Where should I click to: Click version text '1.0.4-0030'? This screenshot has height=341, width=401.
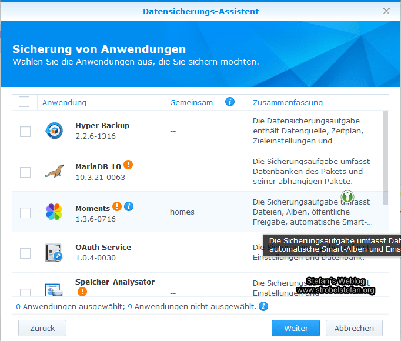(x=95, y=258)
